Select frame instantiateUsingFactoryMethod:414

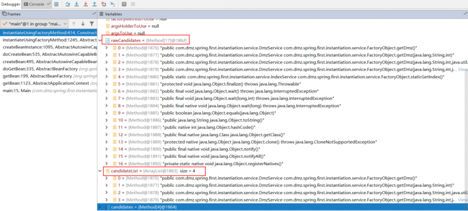pos(49,33)
